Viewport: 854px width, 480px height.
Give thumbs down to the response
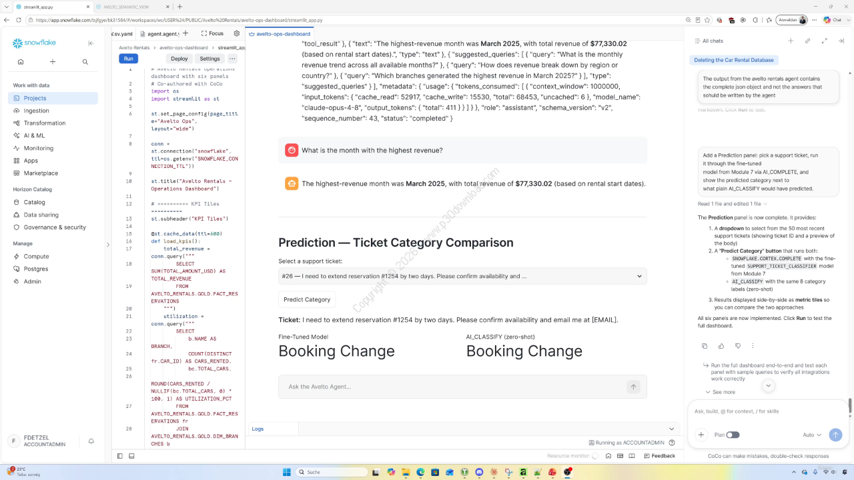coord(737,346)
